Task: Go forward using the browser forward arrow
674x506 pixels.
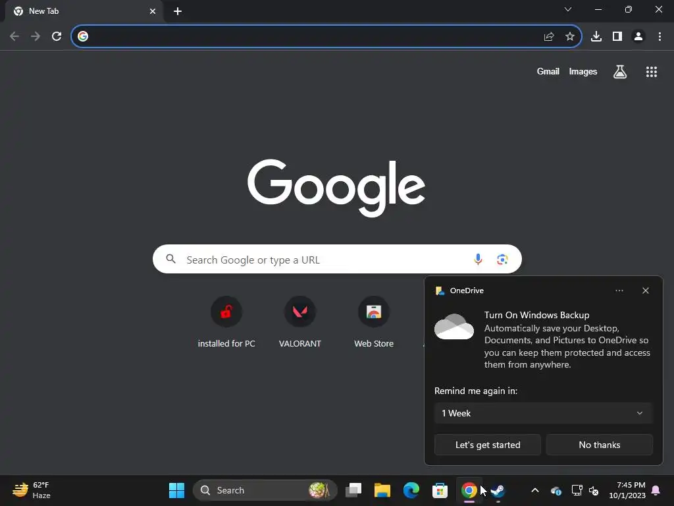Action: (x=36, y=37)
